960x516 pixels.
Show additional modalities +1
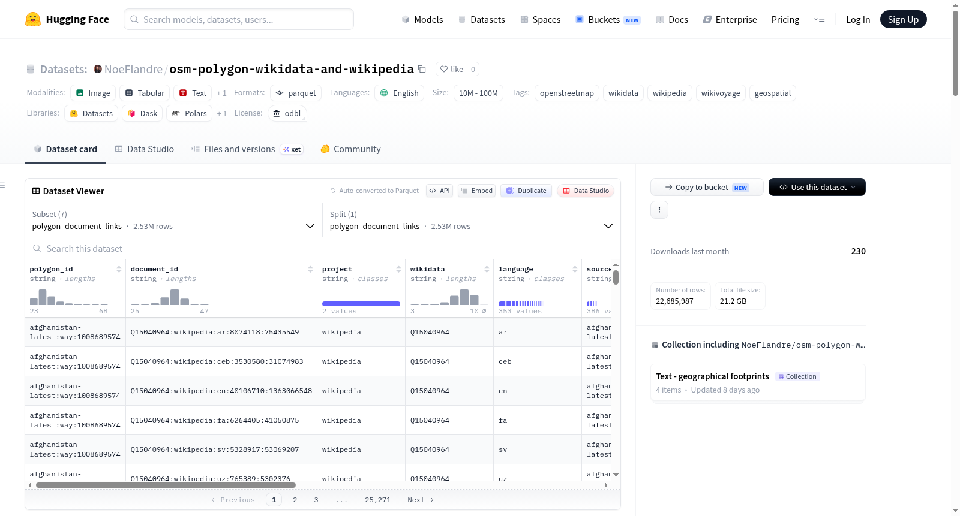click(221, 93)
